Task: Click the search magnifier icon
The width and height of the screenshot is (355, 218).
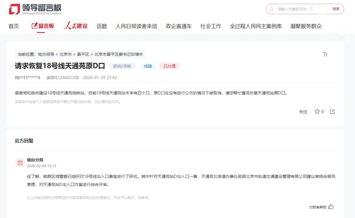Action: click(271, 9)
